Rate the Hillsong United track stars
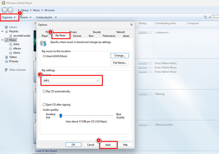The image size is (219, 154). click(x=145, y=125)
